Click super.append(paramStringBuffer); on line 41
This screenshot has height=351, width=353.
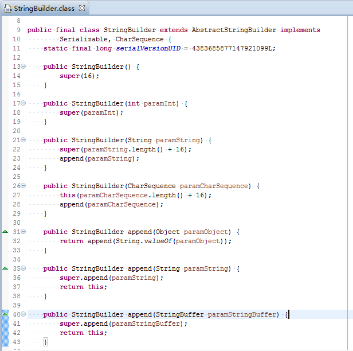123,323
